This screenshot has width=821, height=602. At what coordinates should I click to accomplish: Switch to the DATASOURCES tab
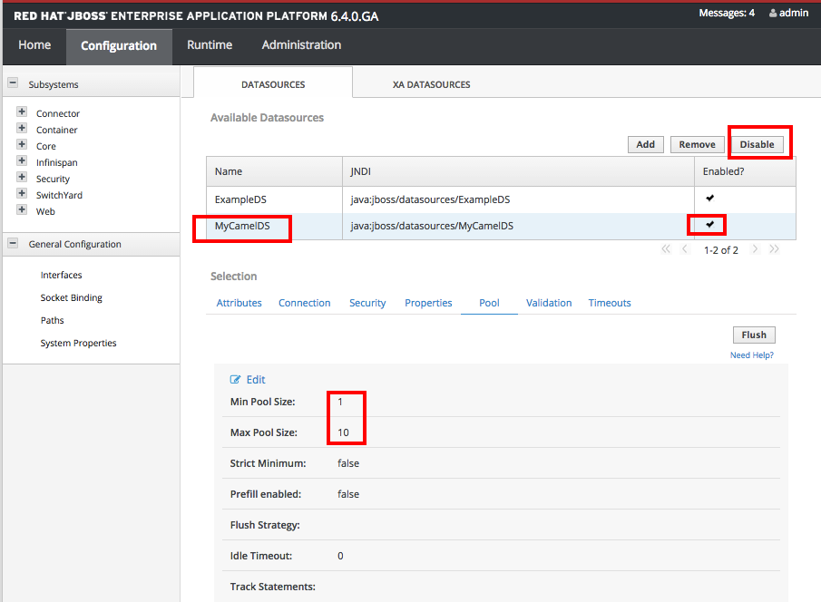point(273,84)
